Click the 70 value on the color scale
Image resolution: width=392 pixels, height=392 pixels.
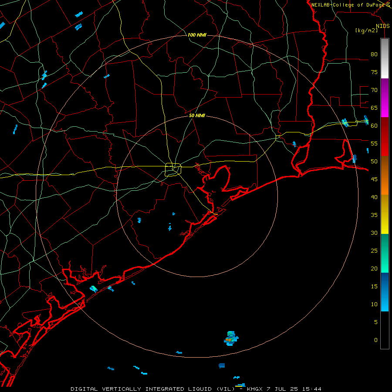(x=374, y=90)
